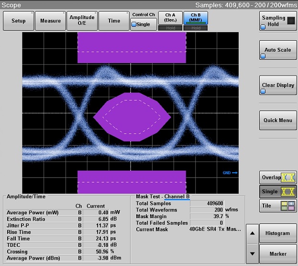Open the Histogram function
Screen dimensions: 298x266
pos(278,233)
